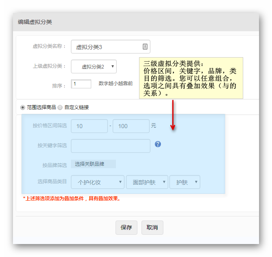Click the red note about 叠加条件

click(x=72, y=199)
